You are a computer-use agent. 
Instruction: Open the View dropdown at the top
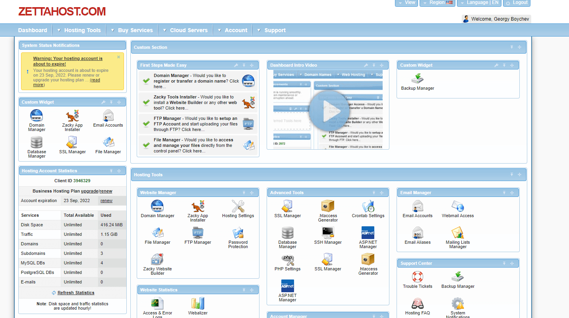pyautogui.click(x=406, y=3)
